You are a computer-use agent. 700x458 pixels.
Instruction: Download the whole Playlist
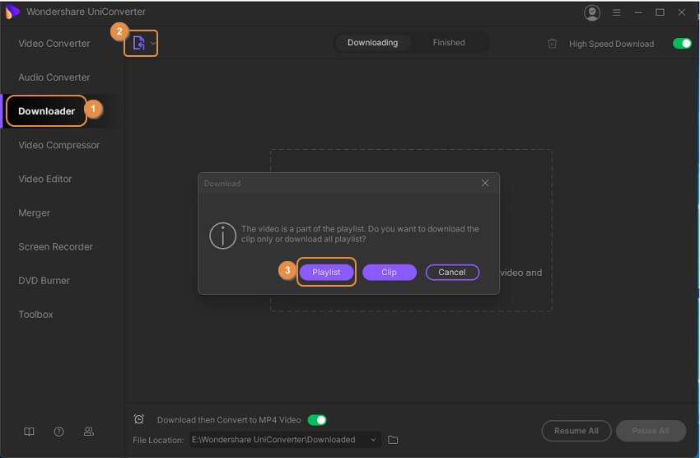[x=326, y=272]
